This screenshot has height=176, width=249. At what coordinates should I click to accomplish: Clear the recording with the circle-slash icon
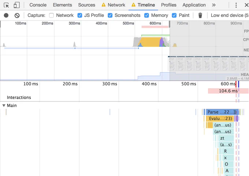[17, 15]
